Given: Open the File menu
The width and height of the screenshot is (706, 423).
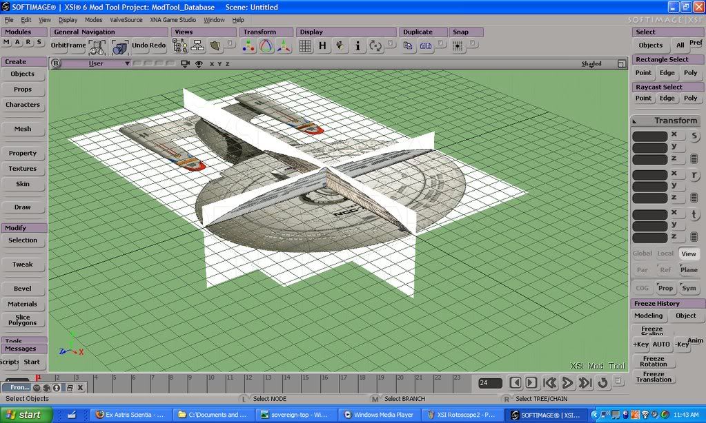Looking at the screenshot, I should tap(9, 20).
